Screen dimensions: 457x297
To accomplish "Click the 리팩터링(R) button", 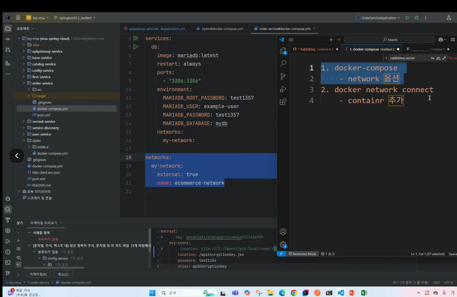I will (38, 274).
